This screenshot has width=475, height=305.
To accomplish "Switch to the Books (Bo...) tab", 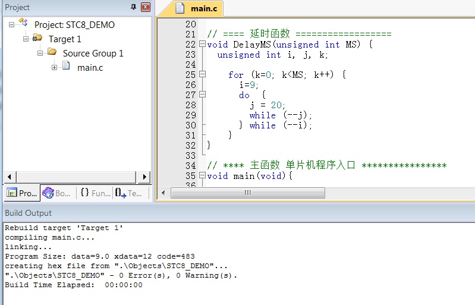I will pyautogui.click(x=56, y=193).
